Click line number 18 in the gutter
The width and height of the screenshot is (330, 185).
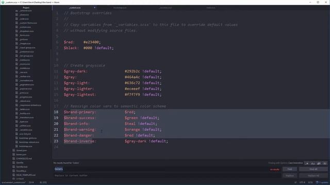coord(56,112)
